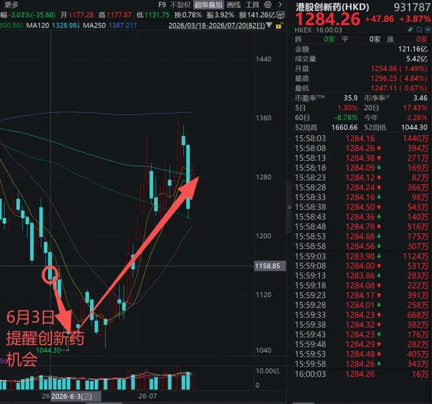
Task: Open the 画线 drawing menu
Action: [234, 5]
